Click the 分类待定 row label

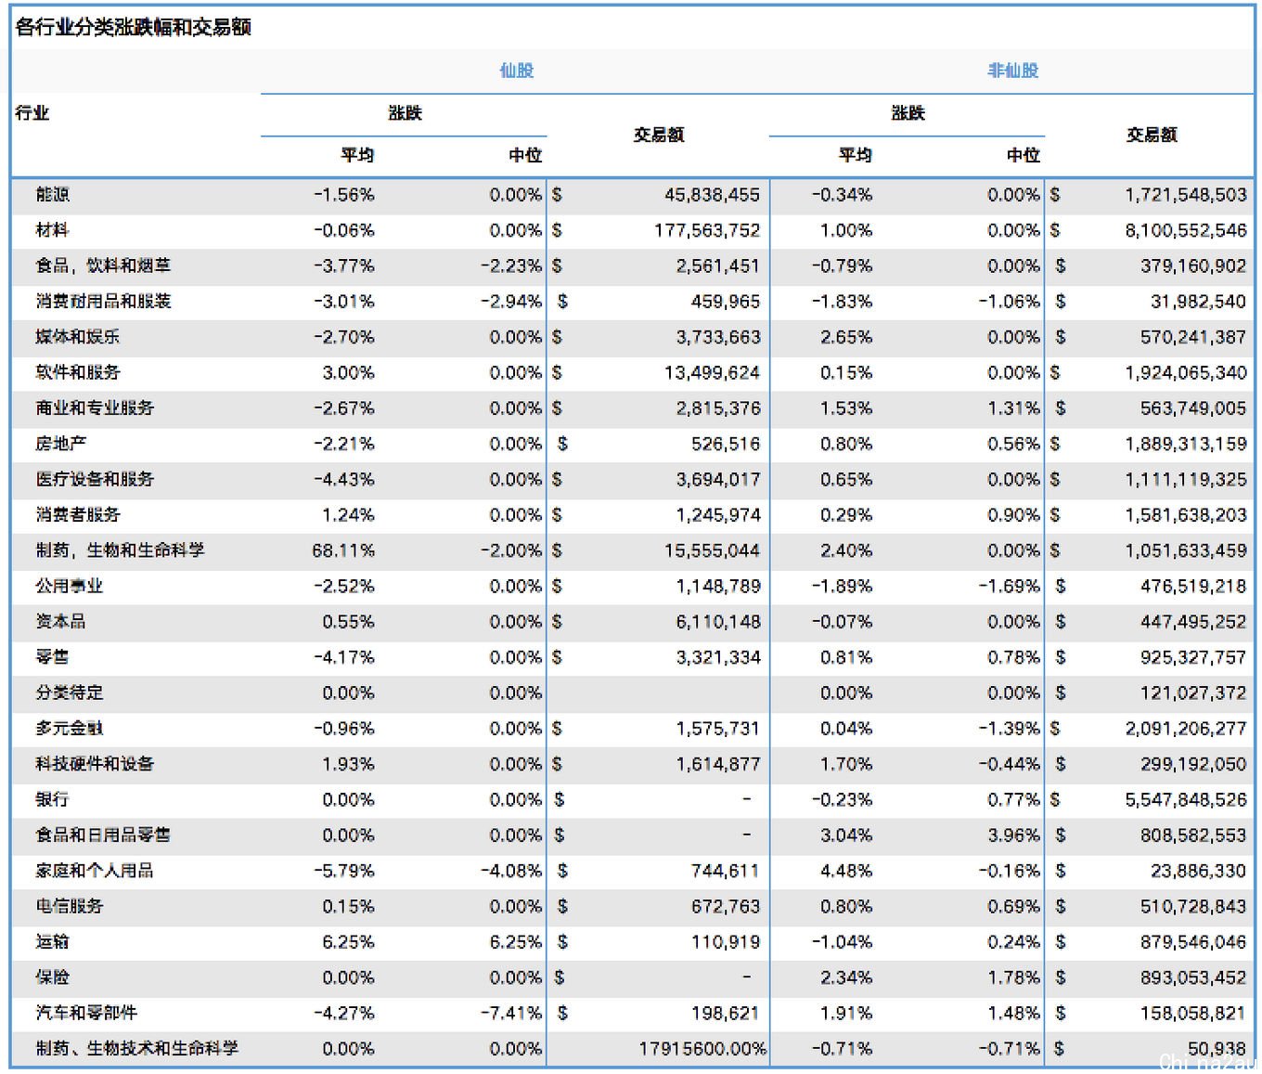click(69, 693)
